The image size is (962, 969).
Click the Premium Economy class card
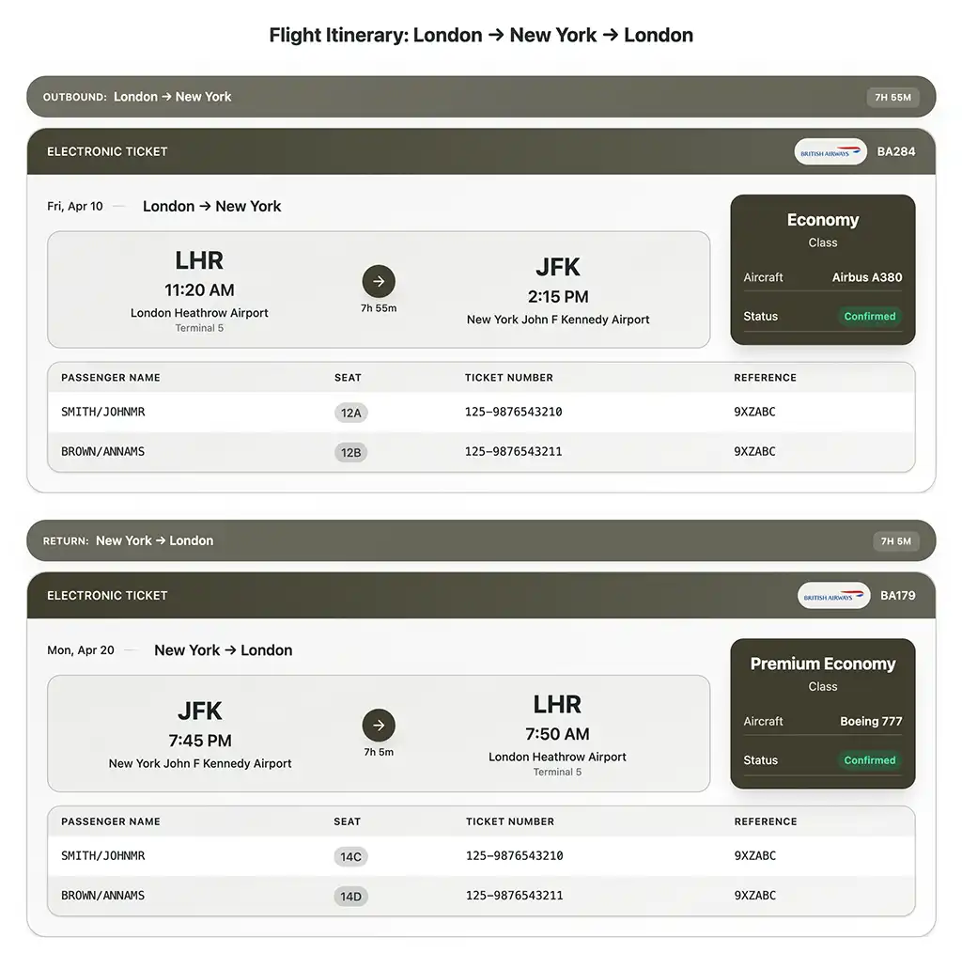coord(822,713)
